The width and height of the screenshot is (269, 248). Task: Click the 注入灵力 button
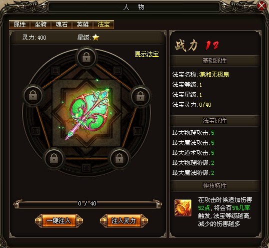123,220
